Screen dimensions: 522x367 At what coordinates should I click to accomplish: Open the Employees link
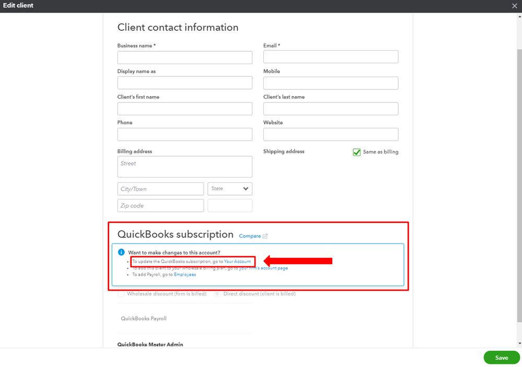point(185,275)
